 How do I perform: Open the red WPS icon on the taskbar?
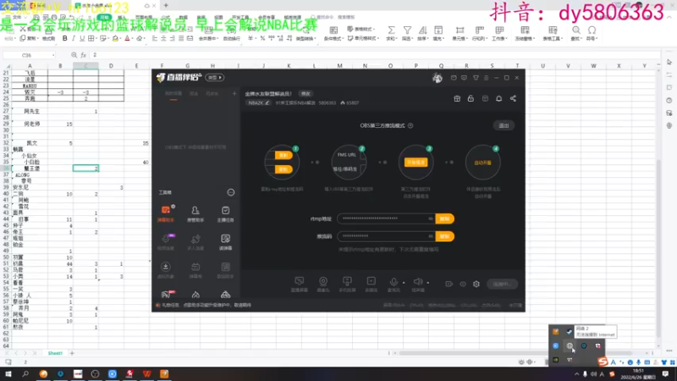(x=146, y=374)
